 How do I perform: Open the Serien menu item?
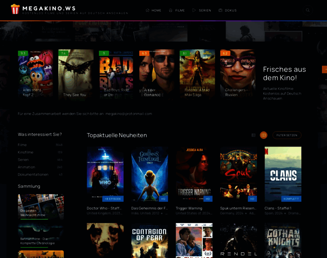click(205, 10)
